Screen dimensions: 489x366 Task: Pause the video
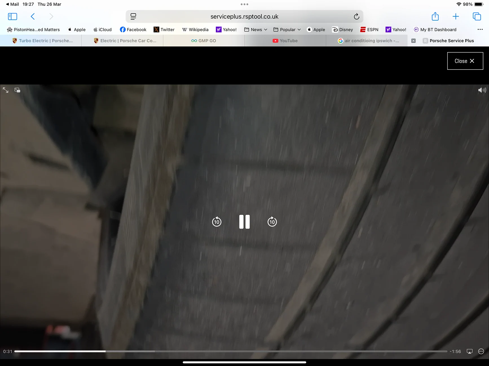pos(244,222)
